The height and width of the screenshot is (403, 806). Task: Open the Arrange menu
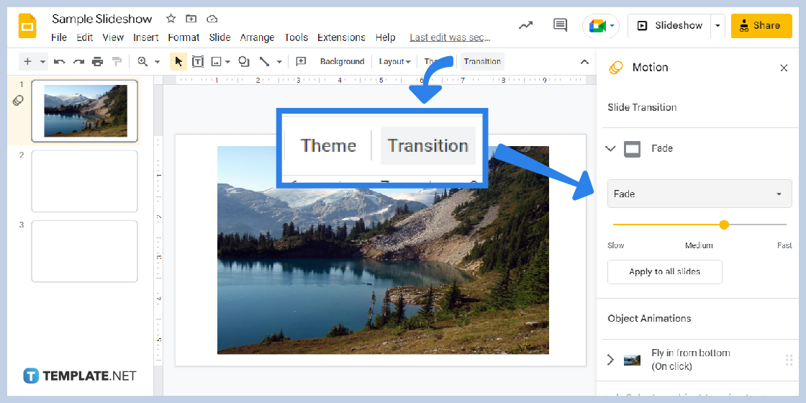[x=257, y=37]
